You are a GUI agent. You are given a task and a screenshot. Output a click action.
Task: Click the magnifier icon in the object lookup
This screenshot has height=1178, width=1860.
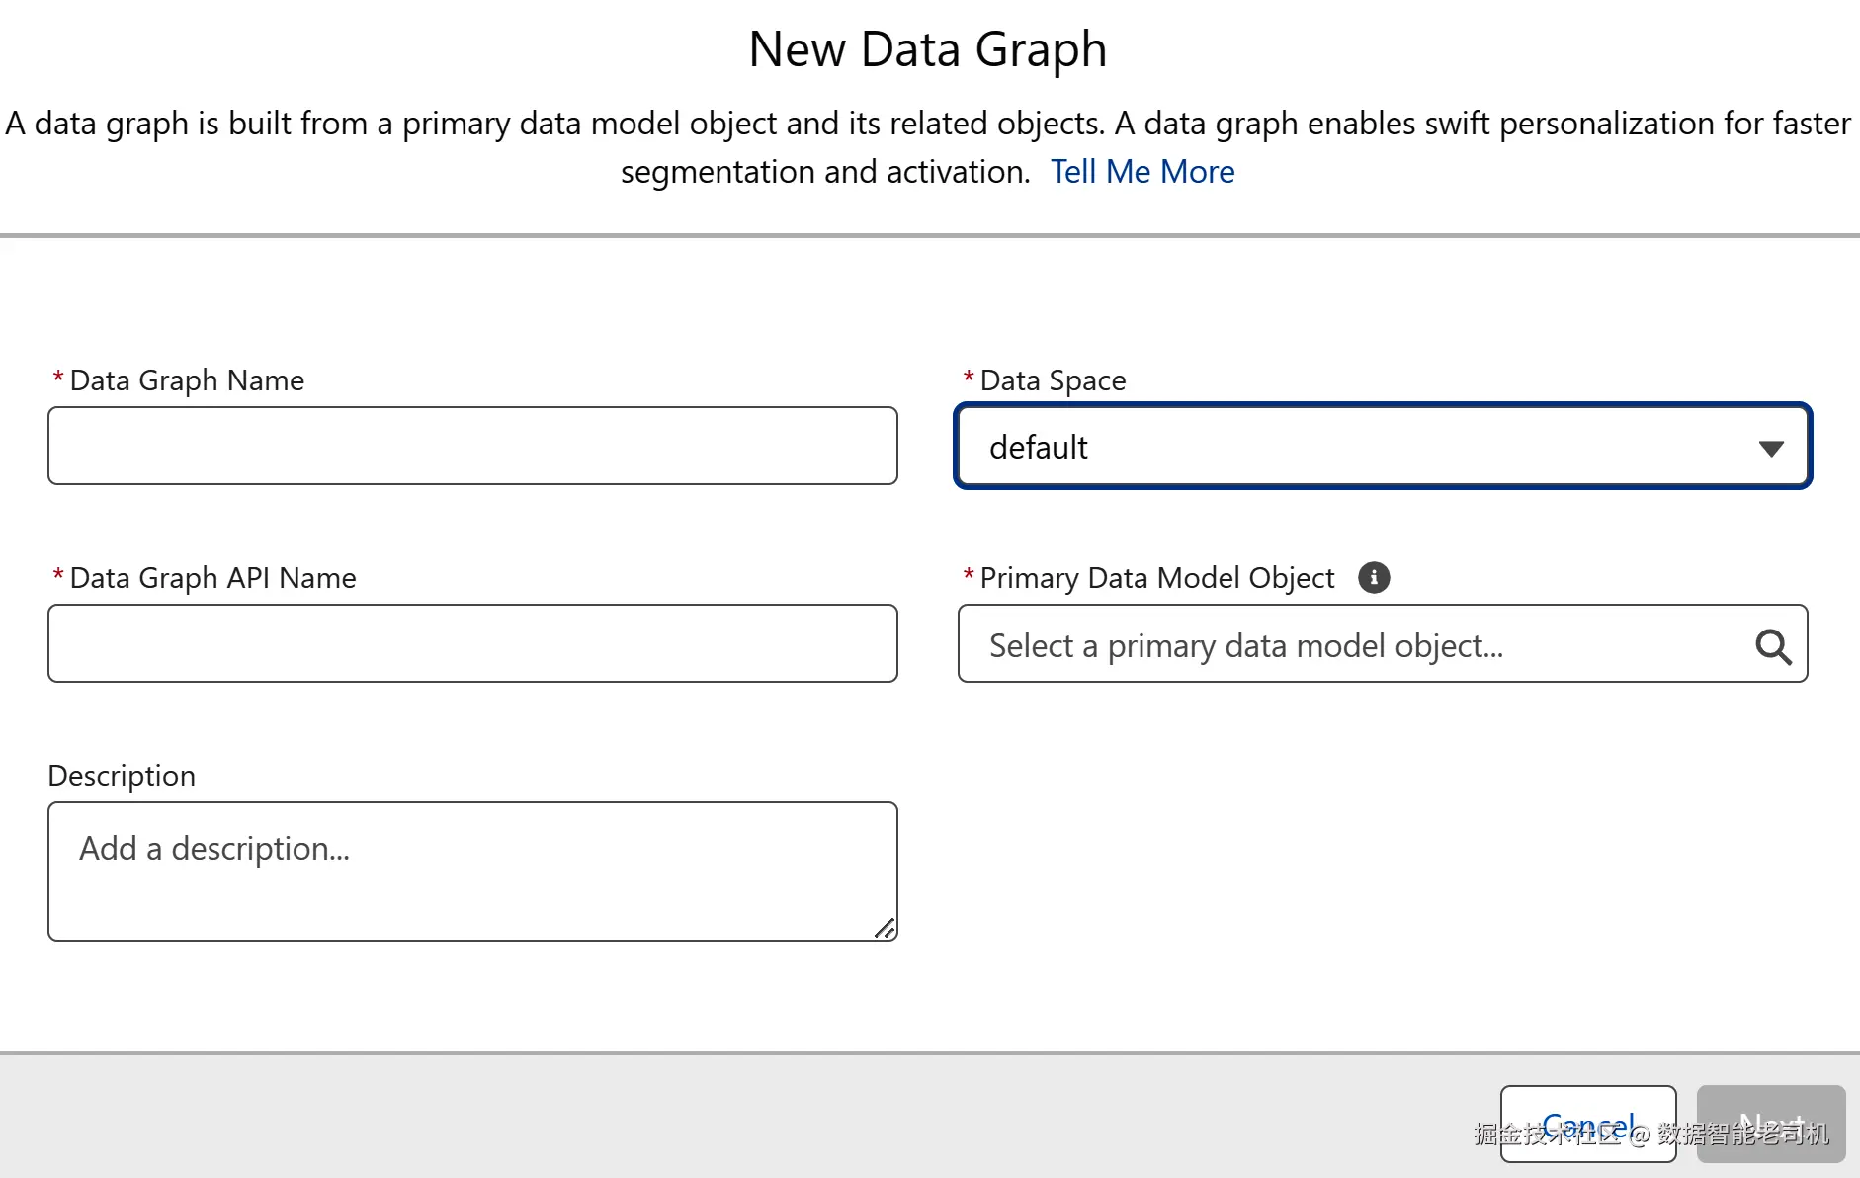(1773, 647)
